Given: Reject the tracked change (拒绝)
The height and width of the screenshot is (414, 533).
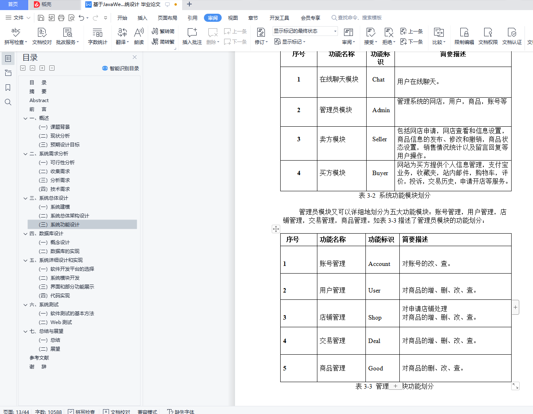Looking at the screenshot, I should pyautogui.click(x=389, y=36).
